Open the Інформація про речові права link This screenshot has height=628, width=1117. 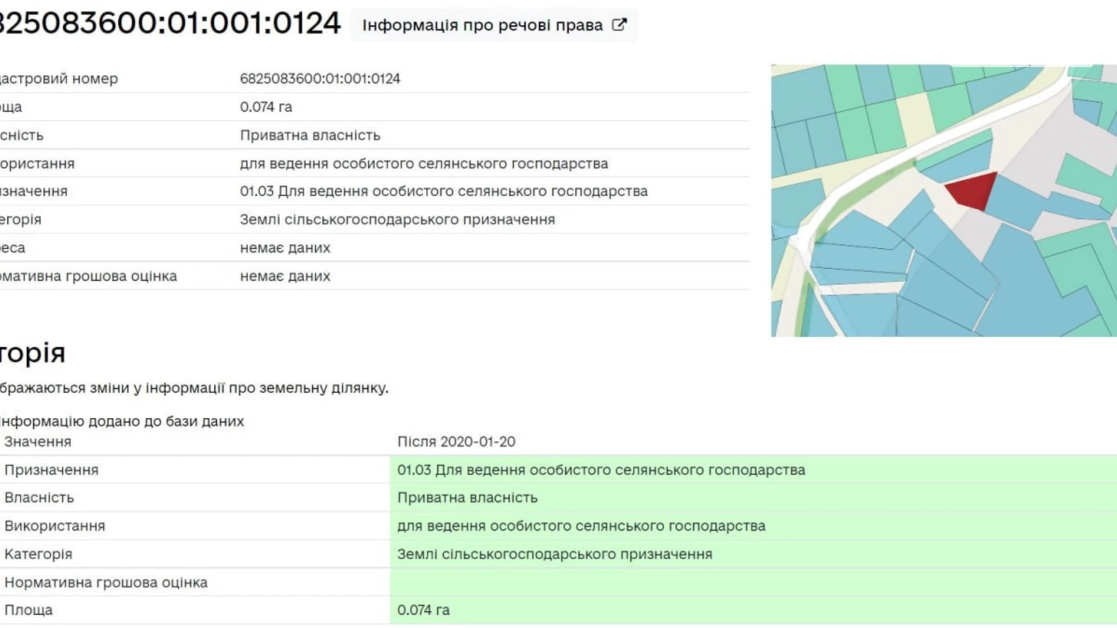[x=493, y=25]
